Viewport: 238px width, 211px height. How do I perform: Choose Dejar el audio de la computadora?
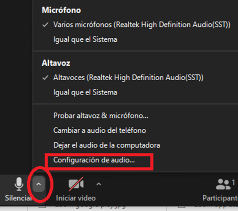point(107,145)
